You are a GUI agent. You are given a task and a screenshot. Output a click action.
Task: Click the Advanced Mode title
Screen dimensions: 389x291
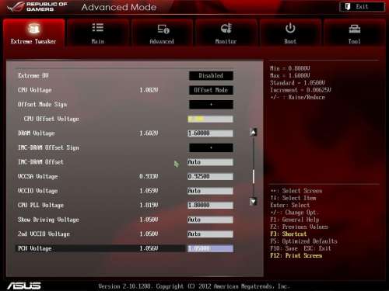coord(119,7)
